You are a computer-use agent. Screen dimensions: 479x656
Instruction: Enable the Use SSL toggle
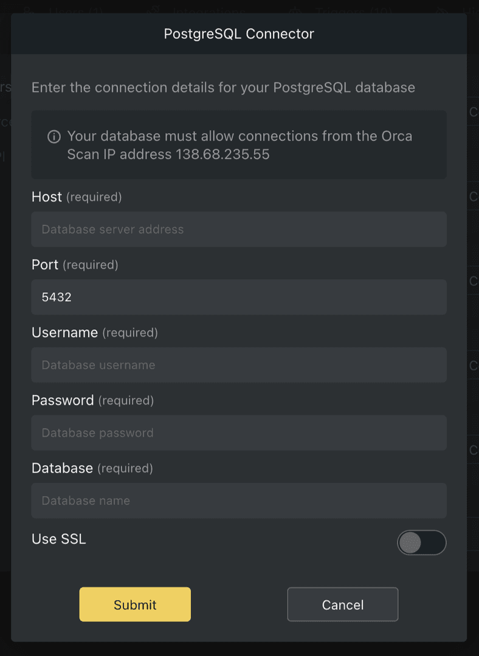click(422, 542)
